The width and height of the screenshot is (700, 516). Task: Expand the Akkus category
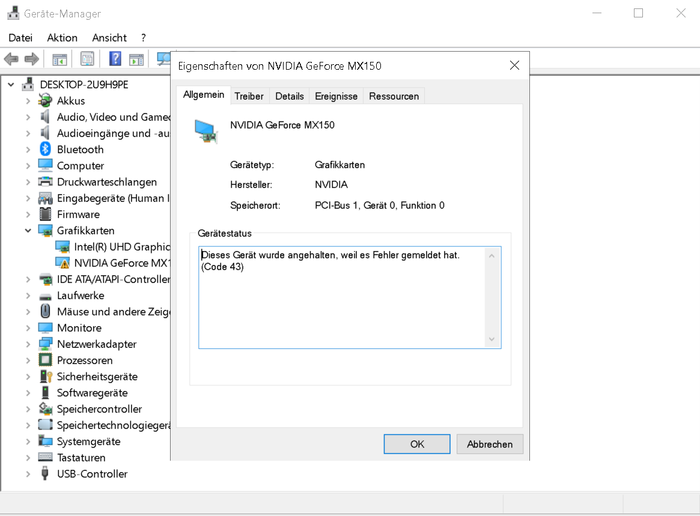point(28,101)
